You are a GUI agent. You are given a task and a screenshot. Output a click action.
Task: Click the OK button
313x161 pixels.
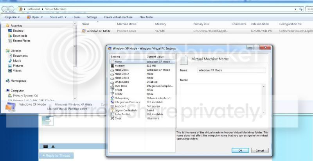240,150
